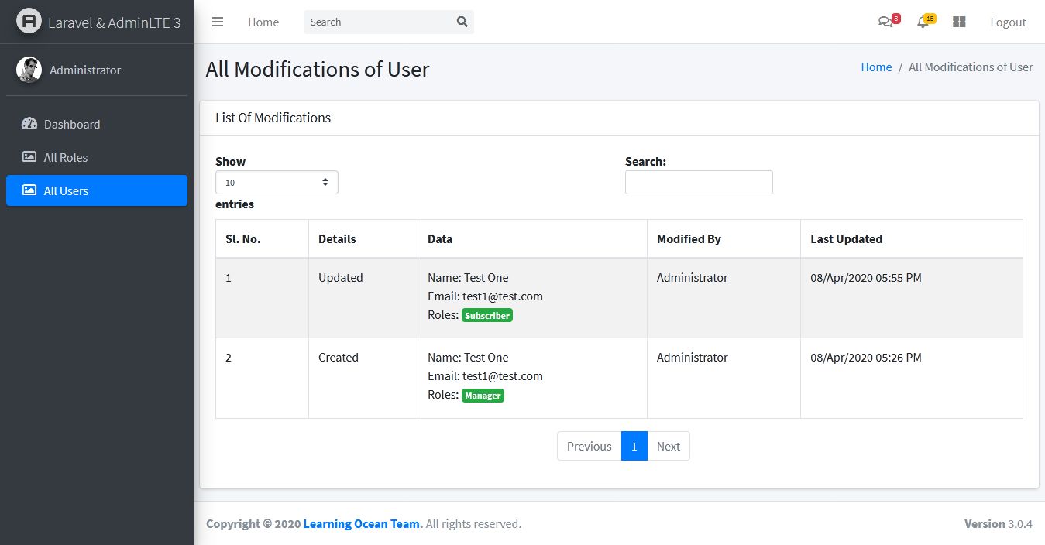This screenshot has width=1045, height=545.
Task: Focus the table Search input box
Action: click(x=699, y=182)
